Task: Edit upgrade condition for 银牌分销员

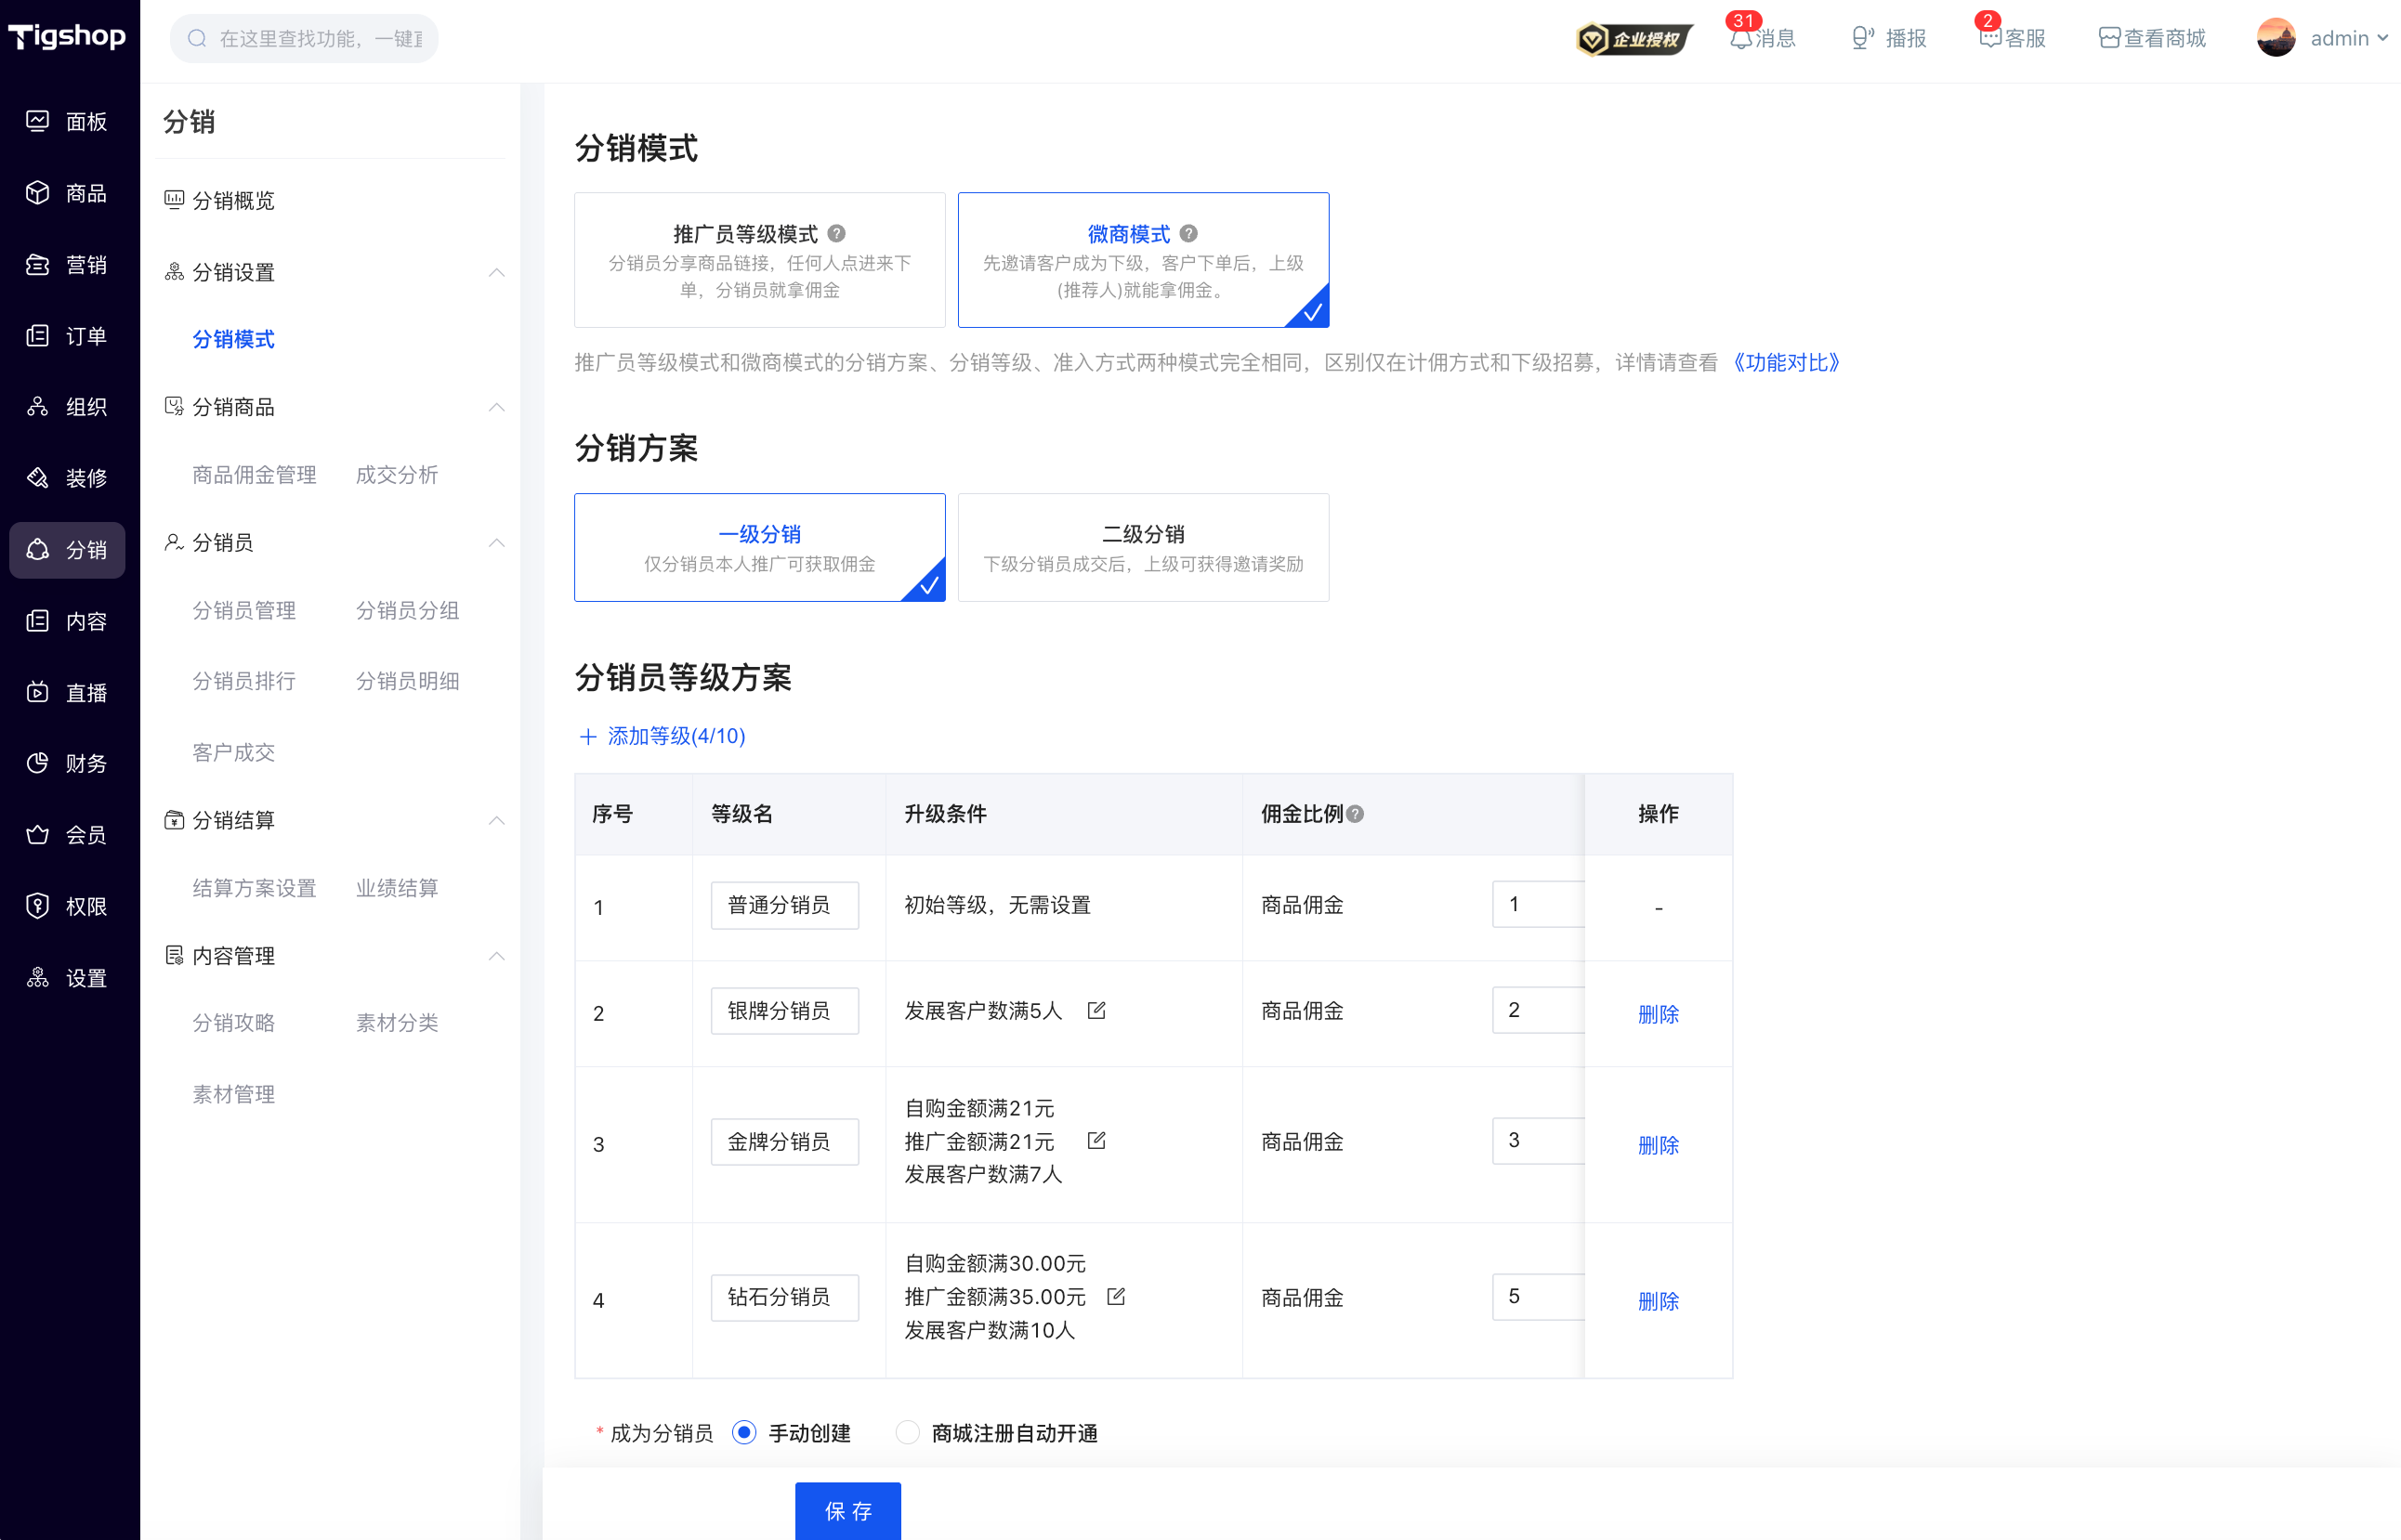Action: coord(1096,1010)
